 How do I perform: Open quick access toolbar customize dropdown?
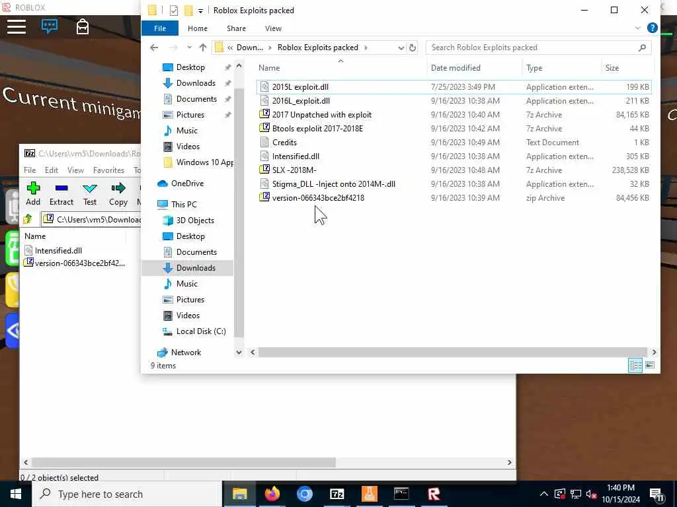click(200, 11)
